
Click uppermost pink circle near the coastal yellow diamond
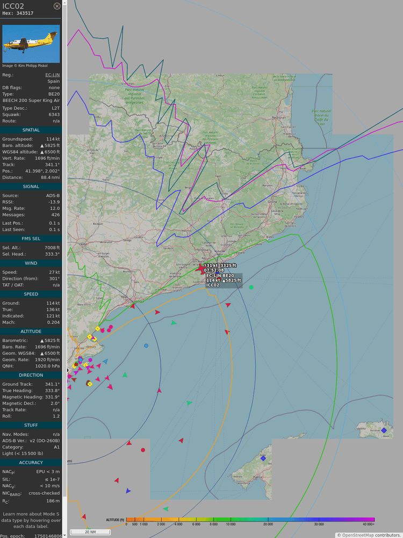click(x=111, y=327)
